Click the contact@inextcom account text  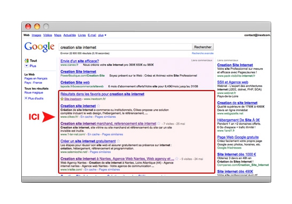click(x=257, y=35)
